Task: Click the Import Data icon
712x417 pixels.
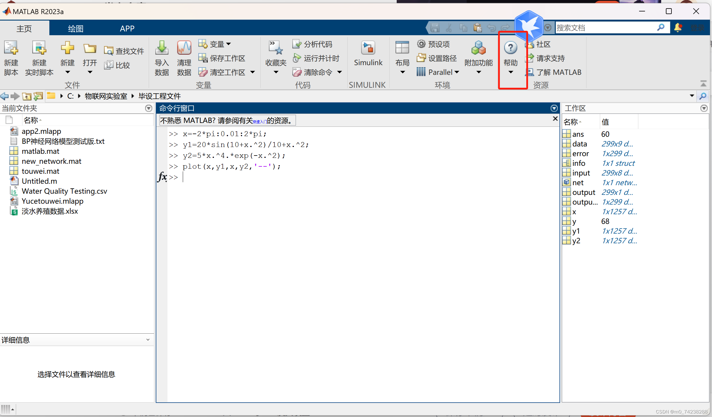Action: tap(162, 48)
